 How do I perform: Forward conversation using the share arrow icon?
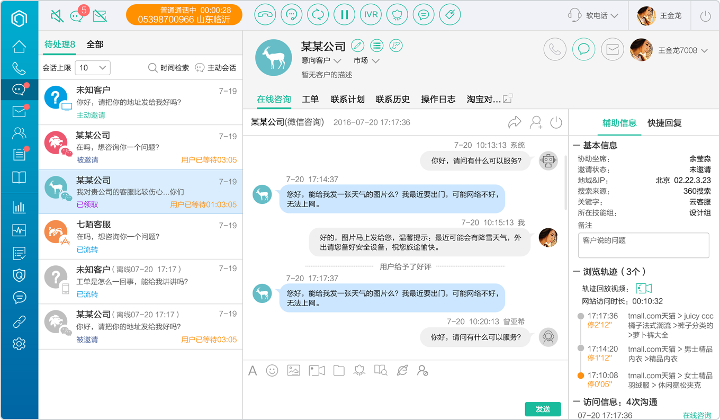pos(515,123)
